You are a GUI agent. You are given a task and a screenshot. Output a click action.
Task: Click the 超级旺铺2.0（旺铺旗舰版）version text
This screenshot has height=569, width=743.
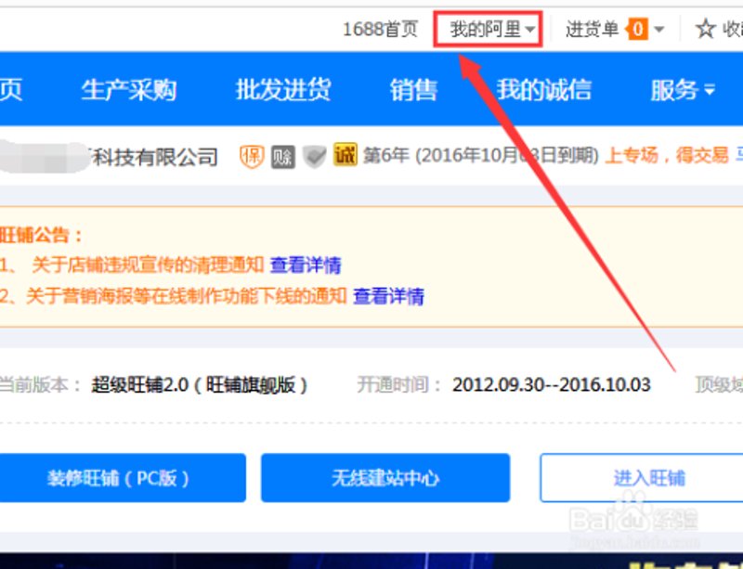coord(200,384)
